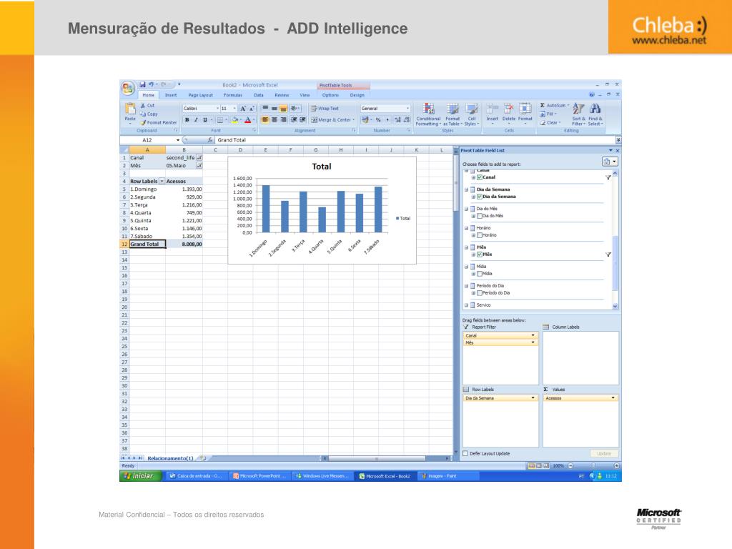Viewport: 732px width, 549px height.
Task: Open Format as Table gallery
Action: pos(452,114)
